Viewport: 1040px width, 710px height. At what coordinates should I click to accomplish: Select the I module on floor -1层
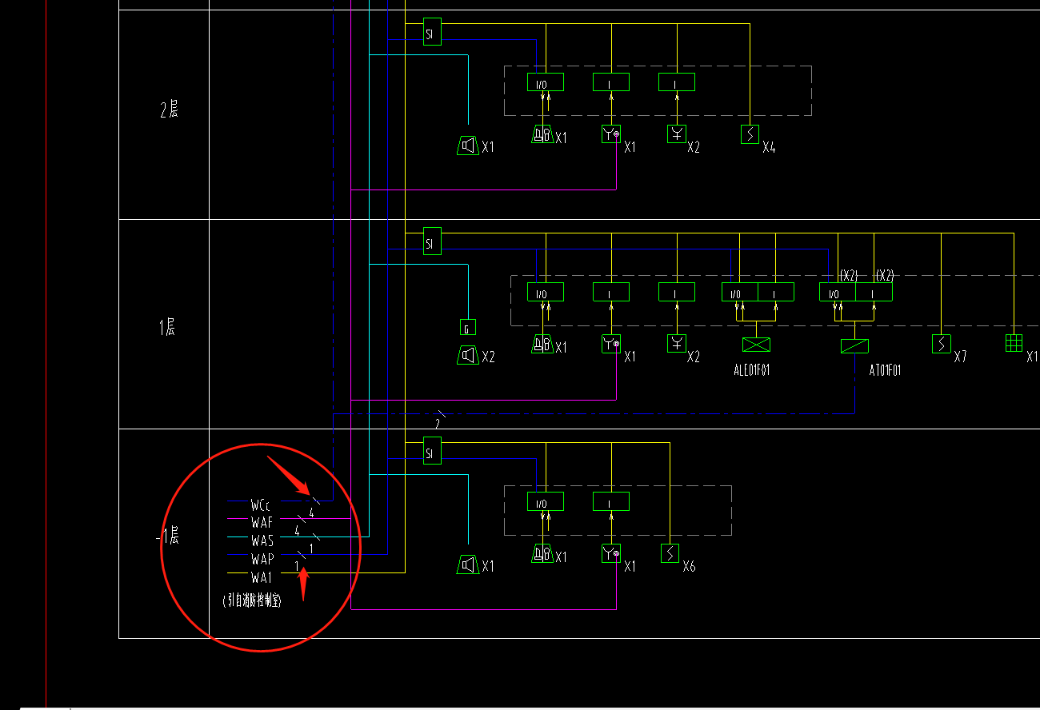pos(611,501)
